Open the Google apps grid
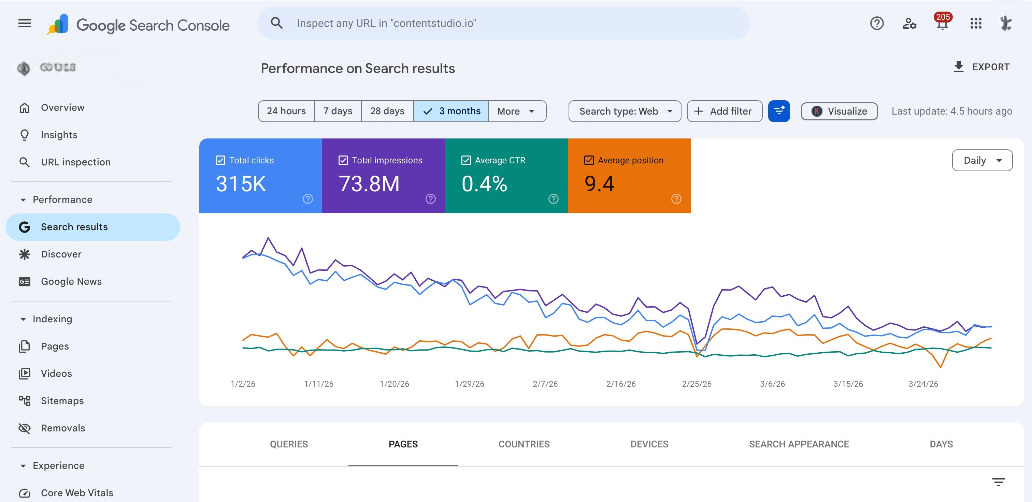1032x502 pixels. pos(975,23)
